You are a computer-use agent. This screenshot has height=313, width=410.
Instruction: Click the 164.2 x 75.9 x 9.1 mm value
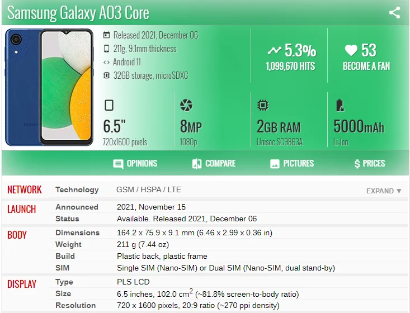(x=195, y=233)
